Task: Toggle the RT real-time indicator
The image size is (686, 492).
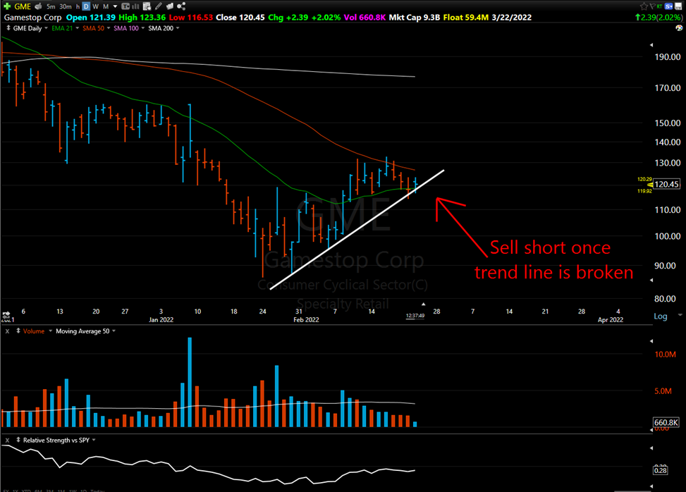Action: [x=659, y=6]
